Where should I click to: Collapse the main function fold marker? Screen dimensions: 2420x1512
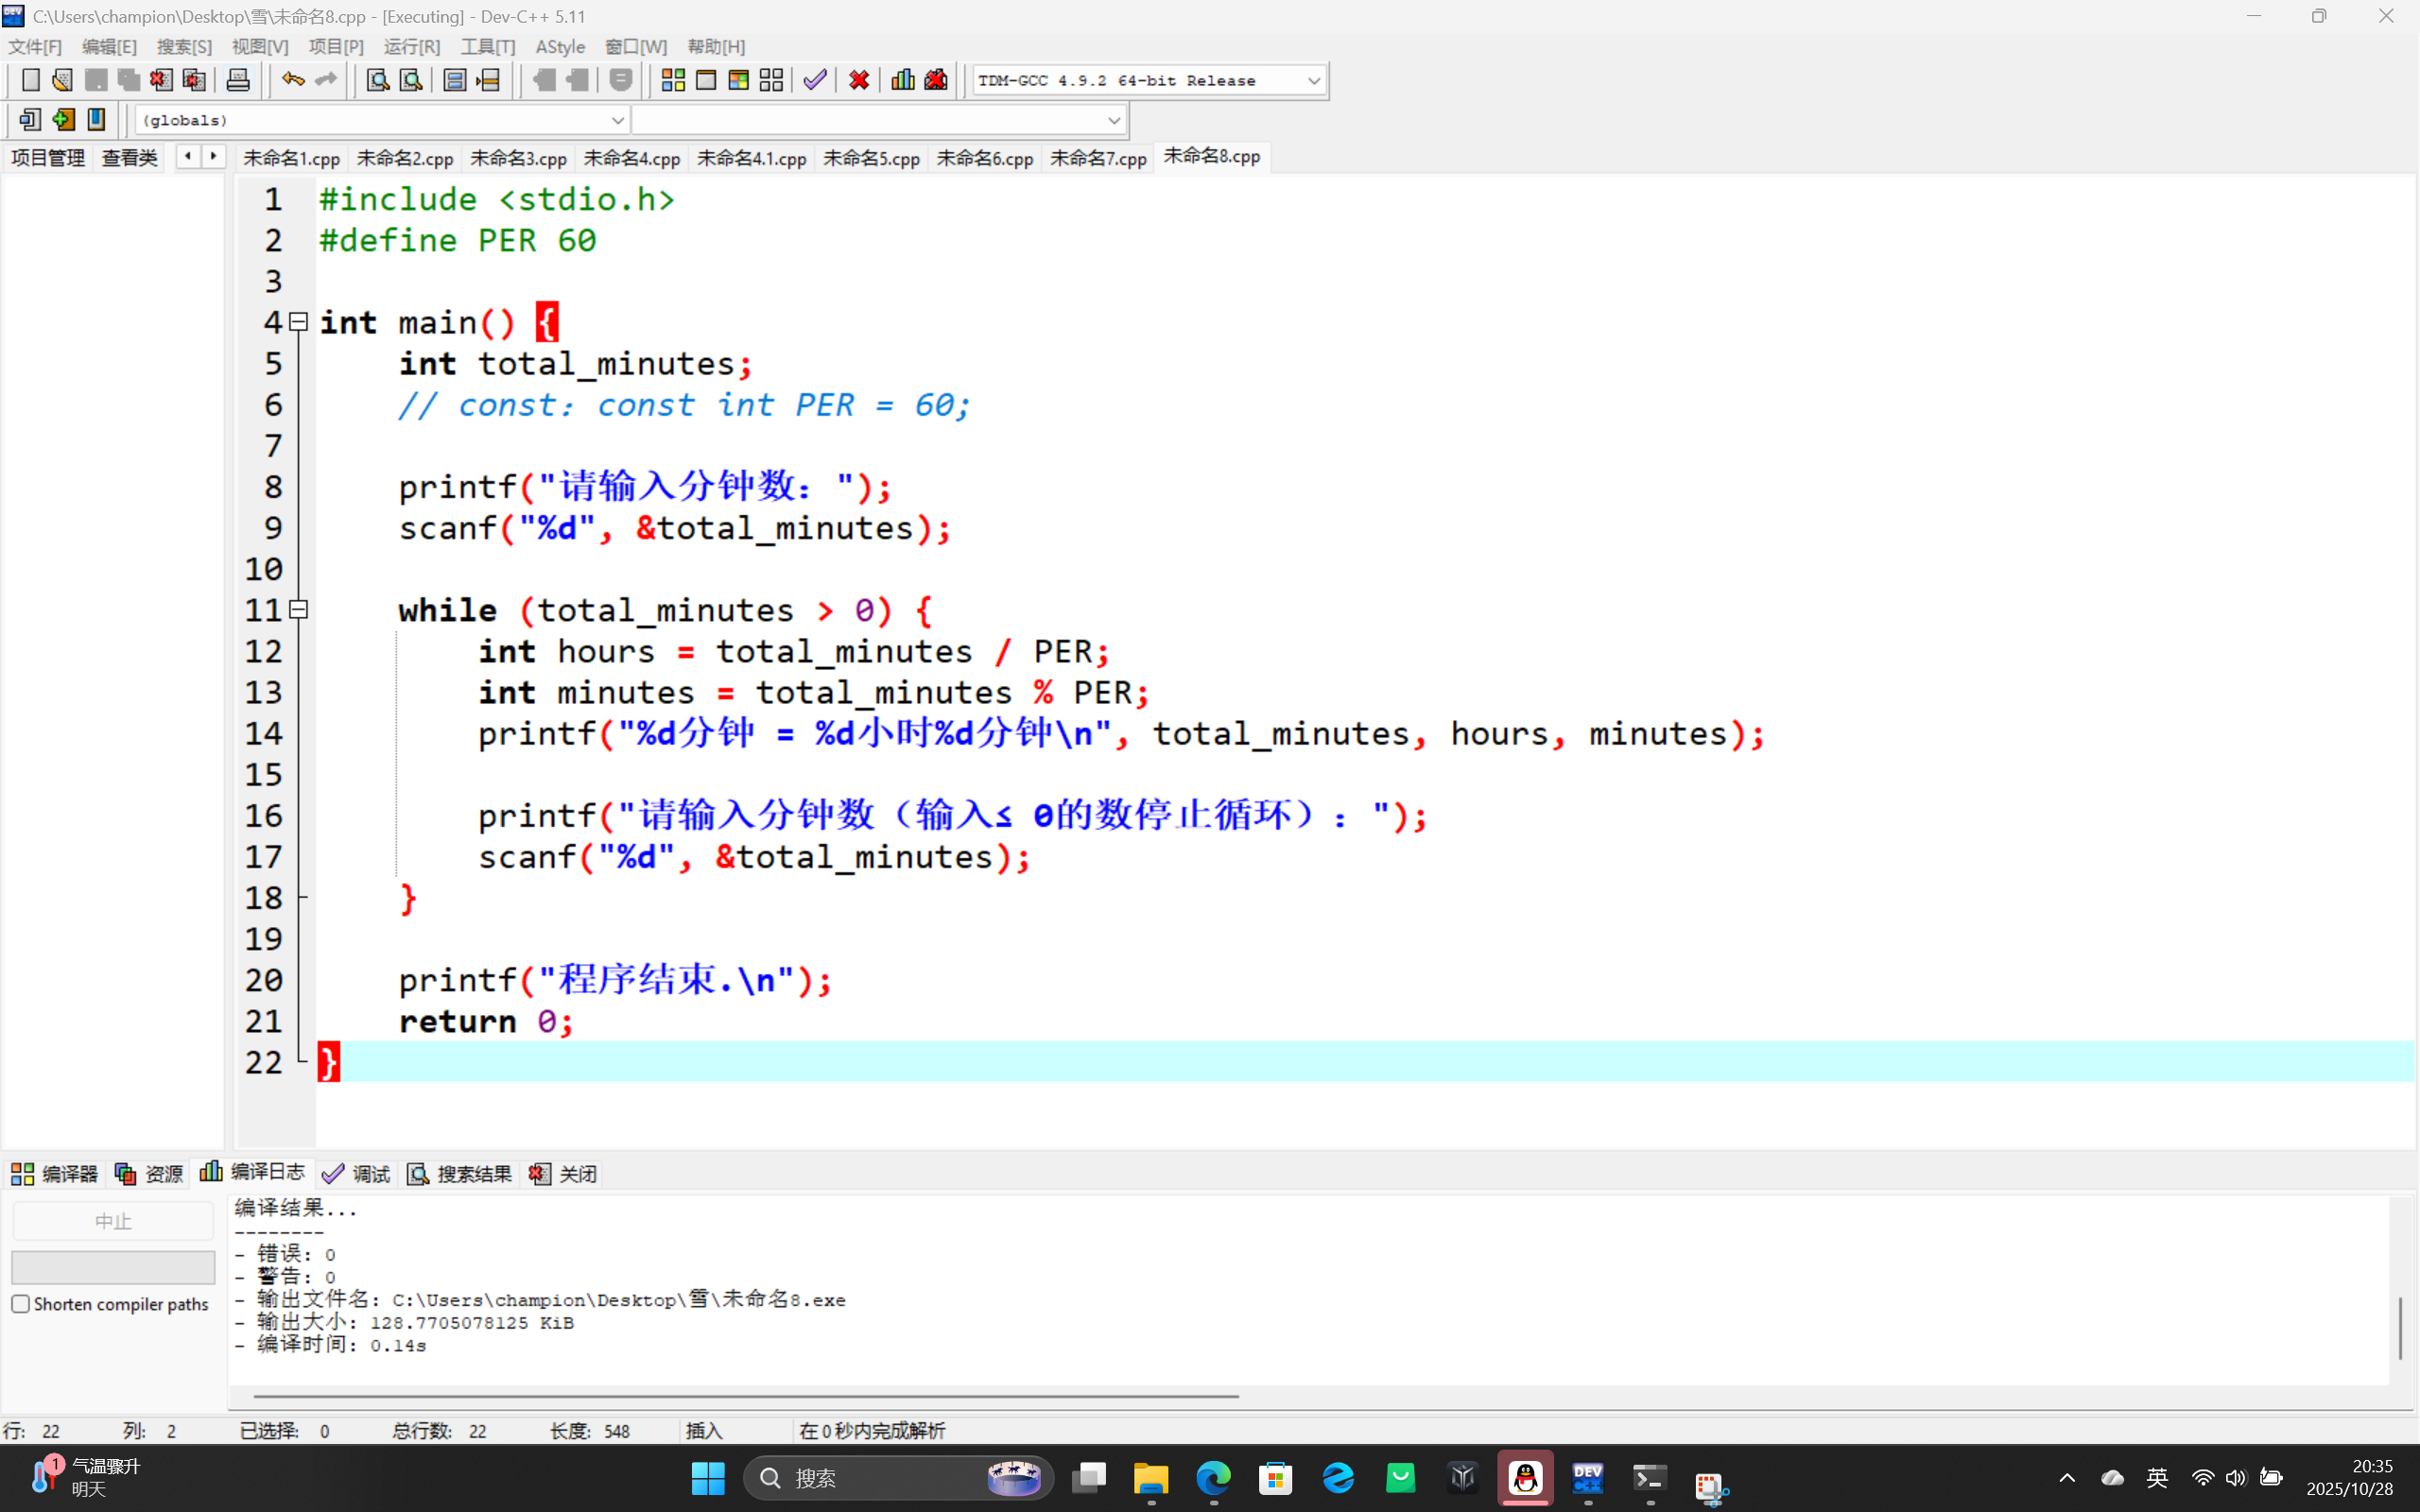click(298, 322)
